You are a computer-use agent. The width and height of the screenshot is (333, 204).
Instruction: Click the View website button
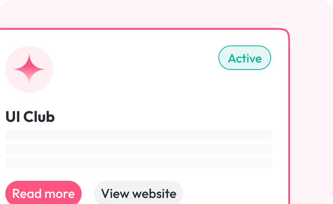pyautogui.click(x=139, y=193)
